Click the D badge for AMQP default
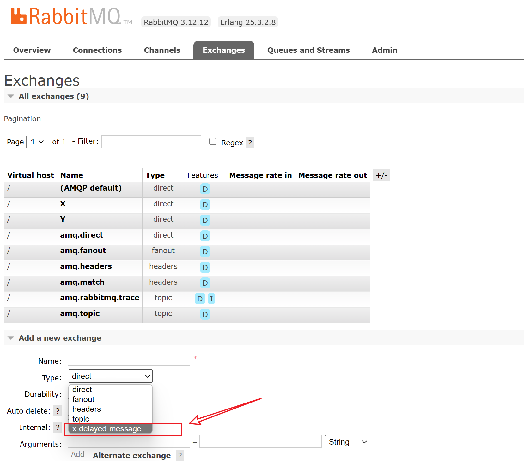524x461 pixels. [x=205, y=189]
